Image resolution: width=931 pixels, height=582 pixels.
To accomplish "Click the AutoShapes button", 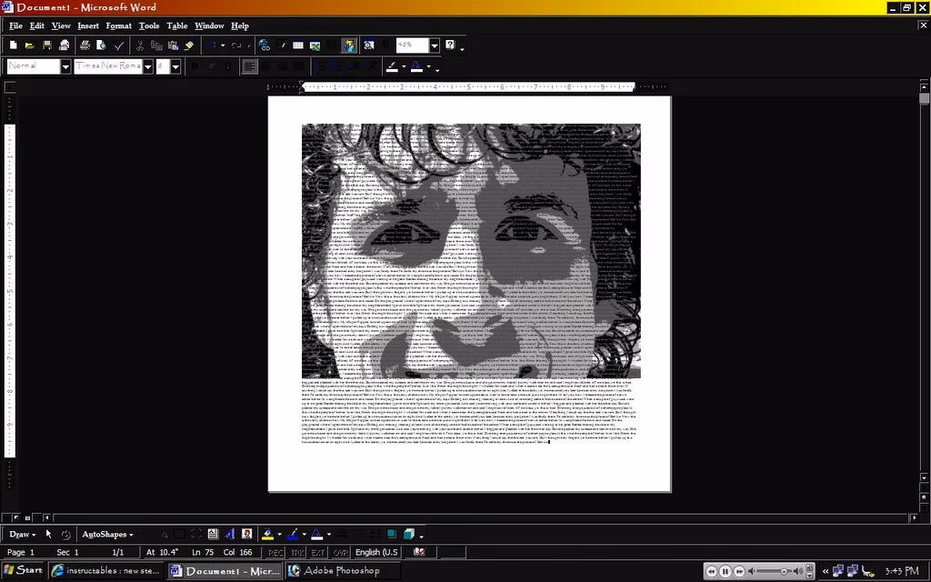I will (107, 535).
